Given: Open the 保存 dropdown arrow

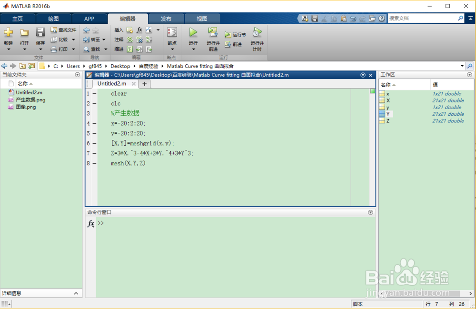Looking at the screenshot, I should [x=40, y=50].
